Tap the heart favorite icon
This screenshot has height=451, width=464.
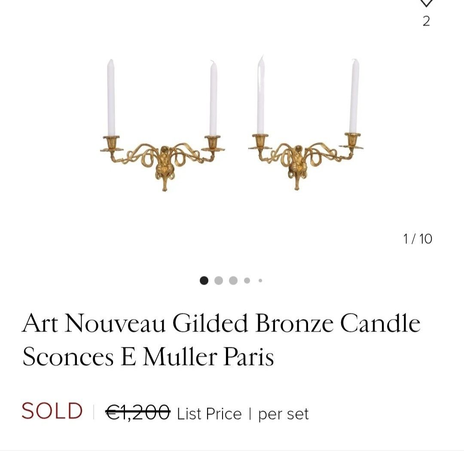coord(426,3)
